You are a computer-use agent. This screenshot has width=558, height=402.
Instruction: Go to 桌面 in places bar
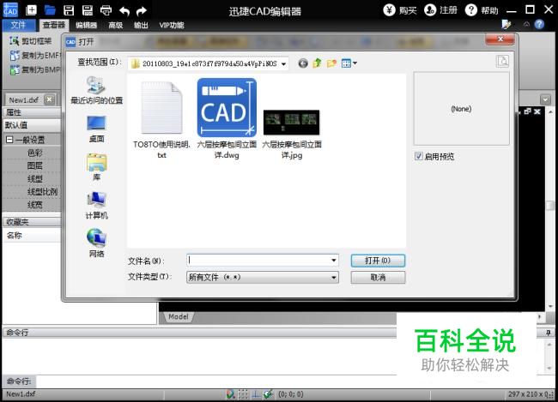(96, 129)
